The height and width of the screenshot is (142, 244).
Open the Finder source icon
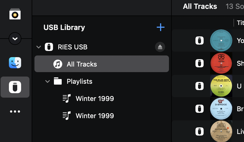pyautogui.click(x=15, y=63)
